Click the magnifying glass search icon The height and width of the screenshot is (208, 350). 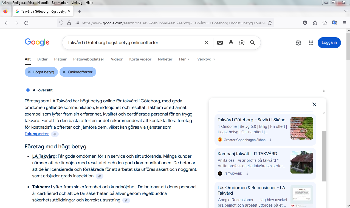pyautogui.click(x=252, y=43)
